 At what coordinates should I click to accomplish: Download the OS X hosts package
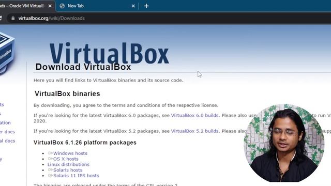tap(66, 159)
